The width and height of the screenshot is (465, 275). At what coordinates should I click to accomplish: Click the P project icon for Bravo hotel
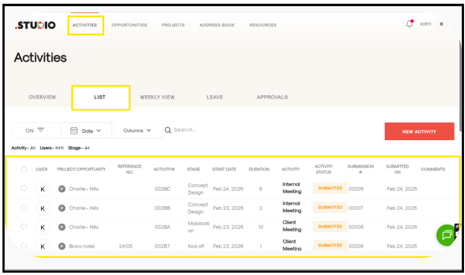point(62,246)
